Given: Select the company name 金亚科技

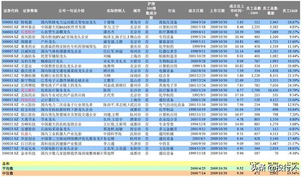Looking at the screenshot, I should (x=28, y=153).
